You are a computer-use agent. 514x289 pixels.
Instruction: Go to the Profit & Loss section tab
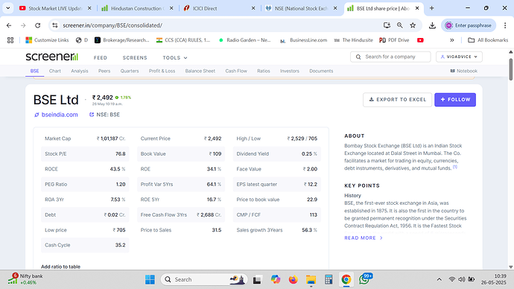[162, 71]
